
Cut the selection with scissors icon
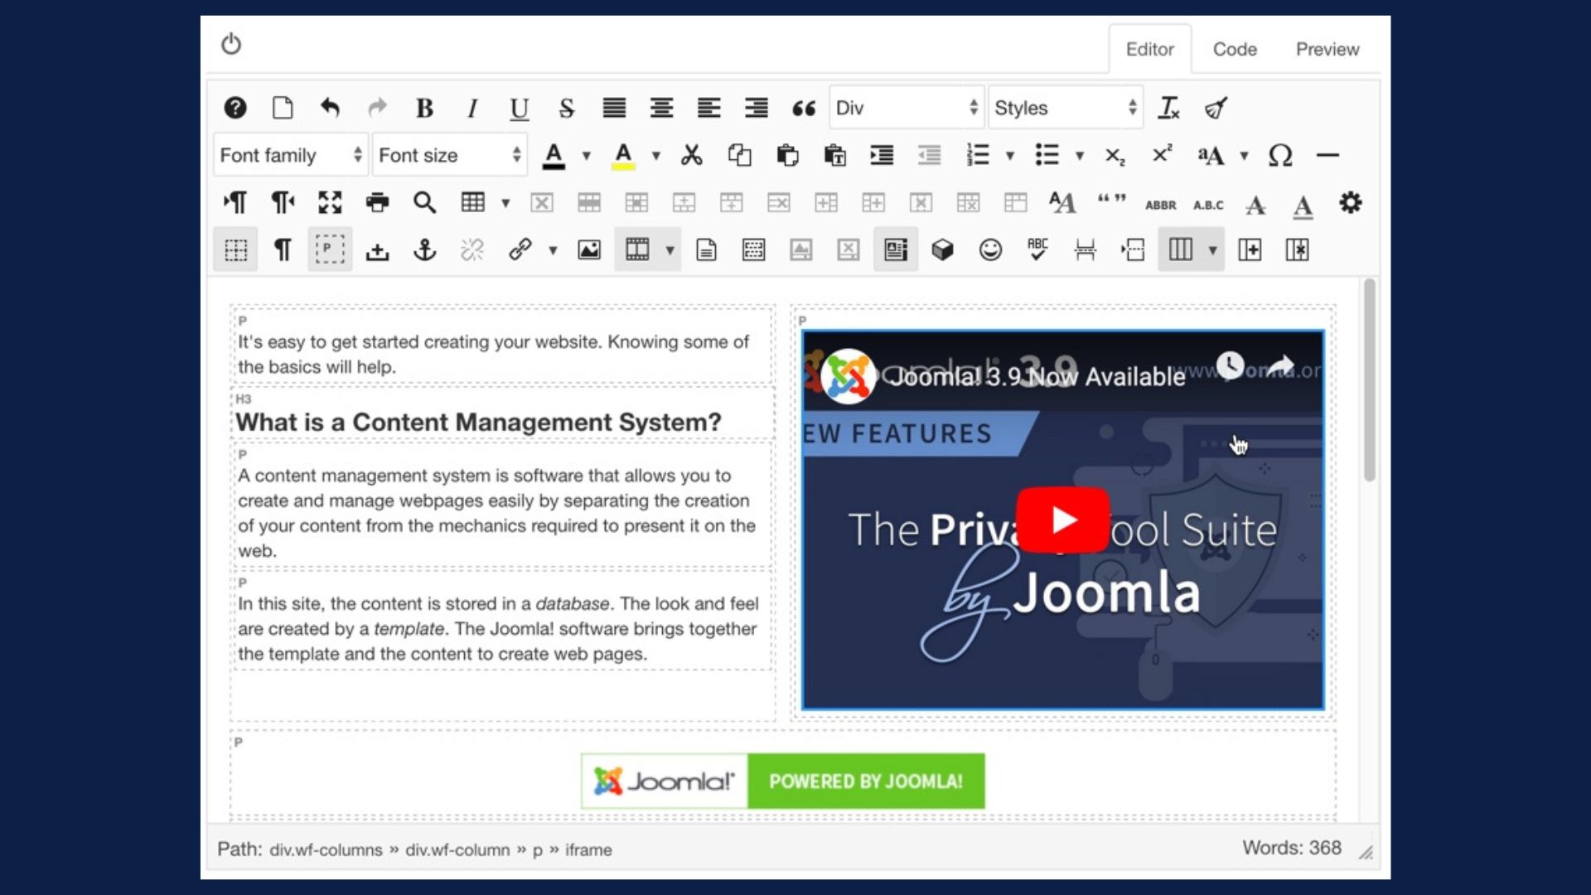pos(692,155)
